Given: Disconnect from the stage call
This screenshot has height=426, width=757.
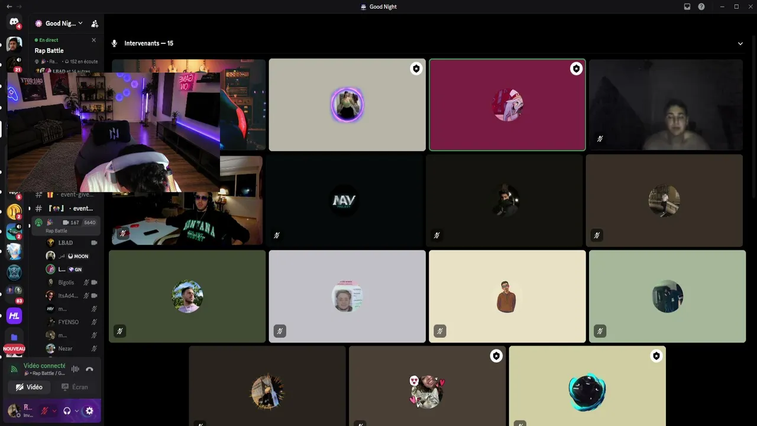Looking at the screenshot, I should click(89, 369).
